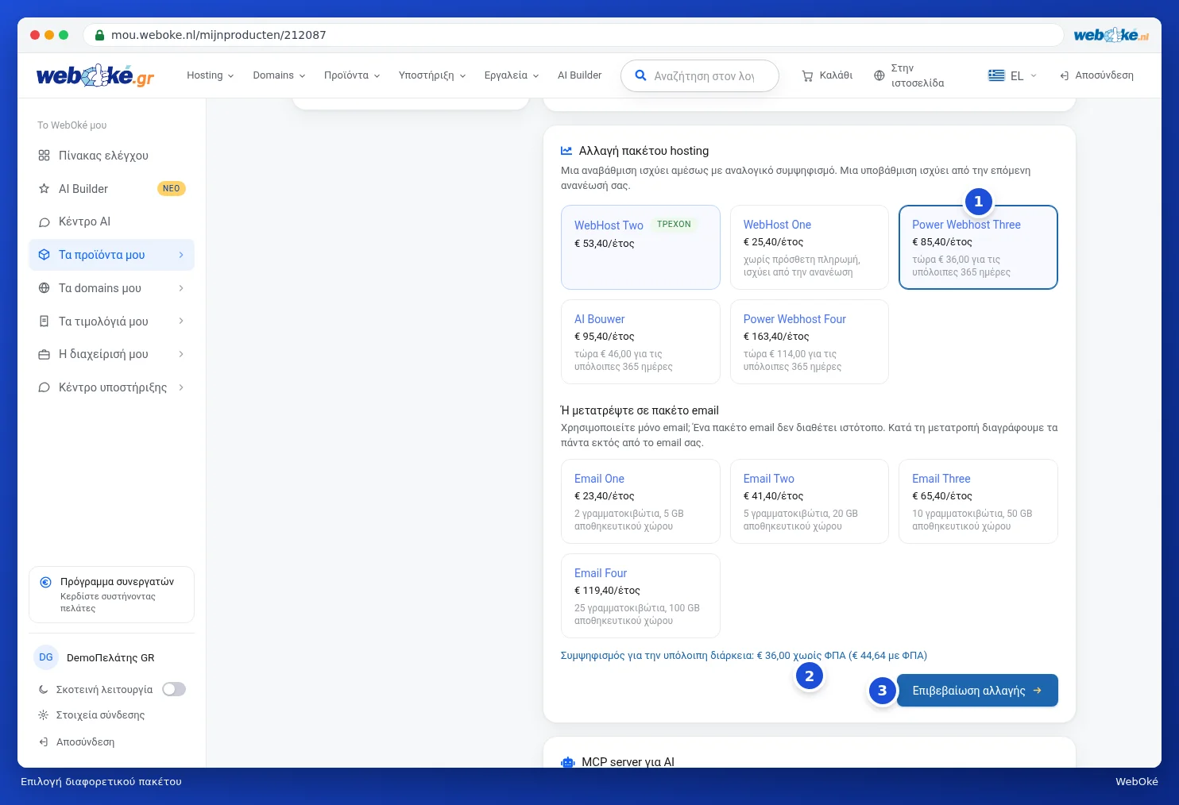Expand the Τα domains μου chevron
This screenshot has height=805, width=1179.
[x=181, y=288]
